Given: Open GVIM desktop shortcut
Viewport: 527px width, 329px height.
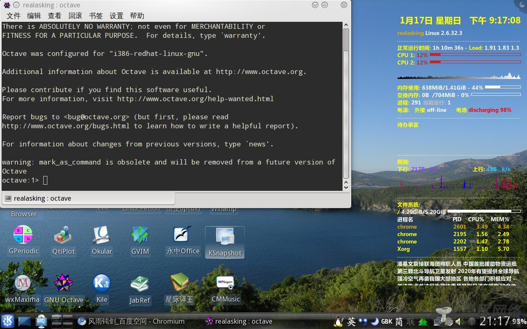Looking at the screenshot, I should click(140, 240).
